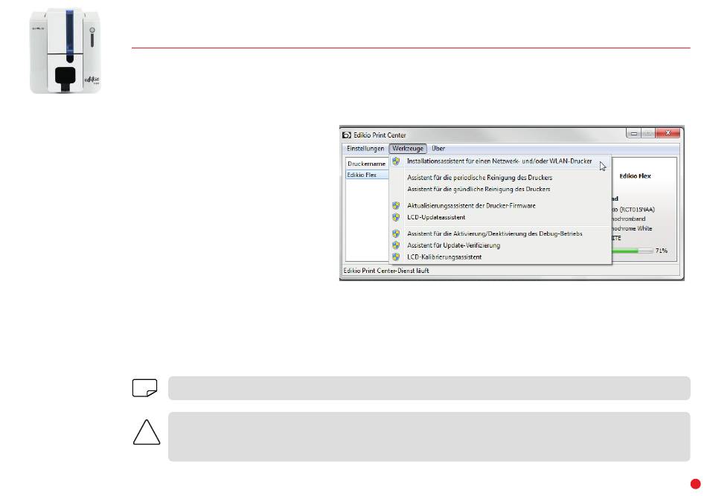Click shield icon next to Aktualisierungsassistent der Drucker-Firmware
This screenshot has width=707, height=496.
pyautogui.click(x=396, y=205)
